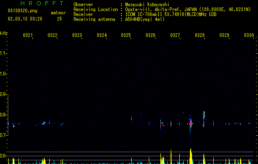Viewport: 258px width, 164px height.
Task: Click the Observer label
Action: click(83, 5)
